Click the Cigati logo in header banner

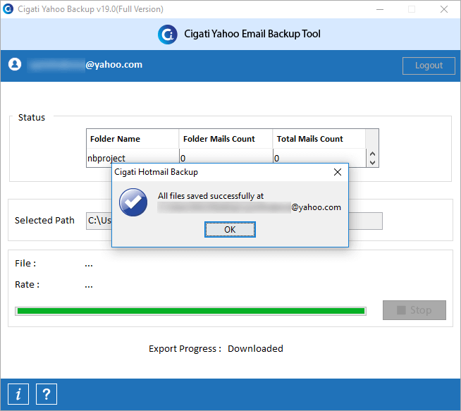coord(168,35)
